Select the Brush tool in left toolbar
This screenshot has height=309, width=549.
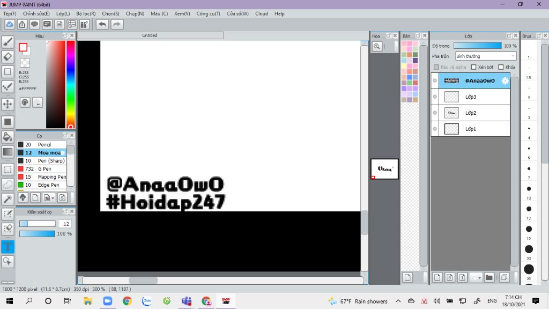[x=8, y=42]
